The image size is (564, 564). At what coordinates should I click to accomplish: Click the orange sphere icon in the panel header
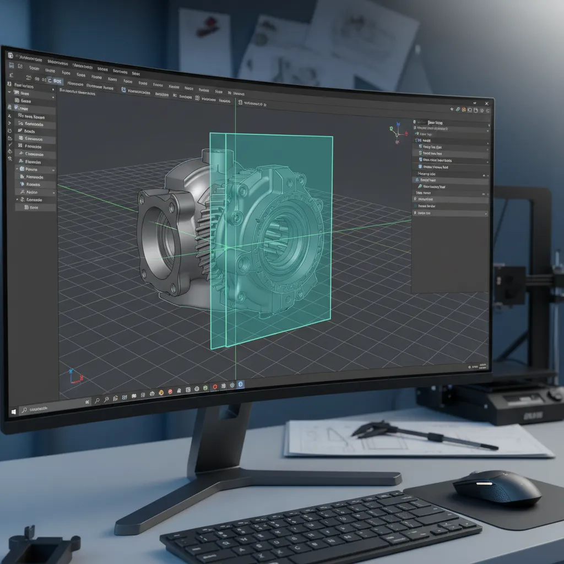click(x=464, y=110)
